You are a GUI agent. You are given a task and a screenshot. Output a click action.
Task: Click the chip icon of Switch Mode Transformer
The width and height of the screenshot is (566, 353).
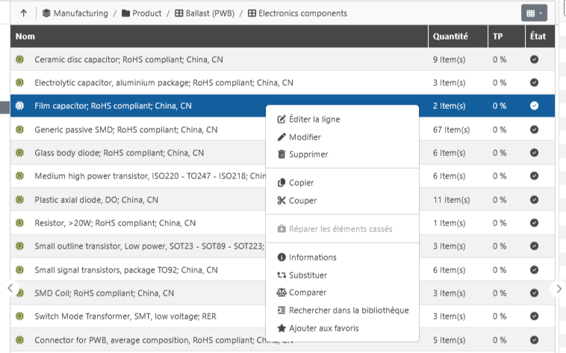coord(20,316)
